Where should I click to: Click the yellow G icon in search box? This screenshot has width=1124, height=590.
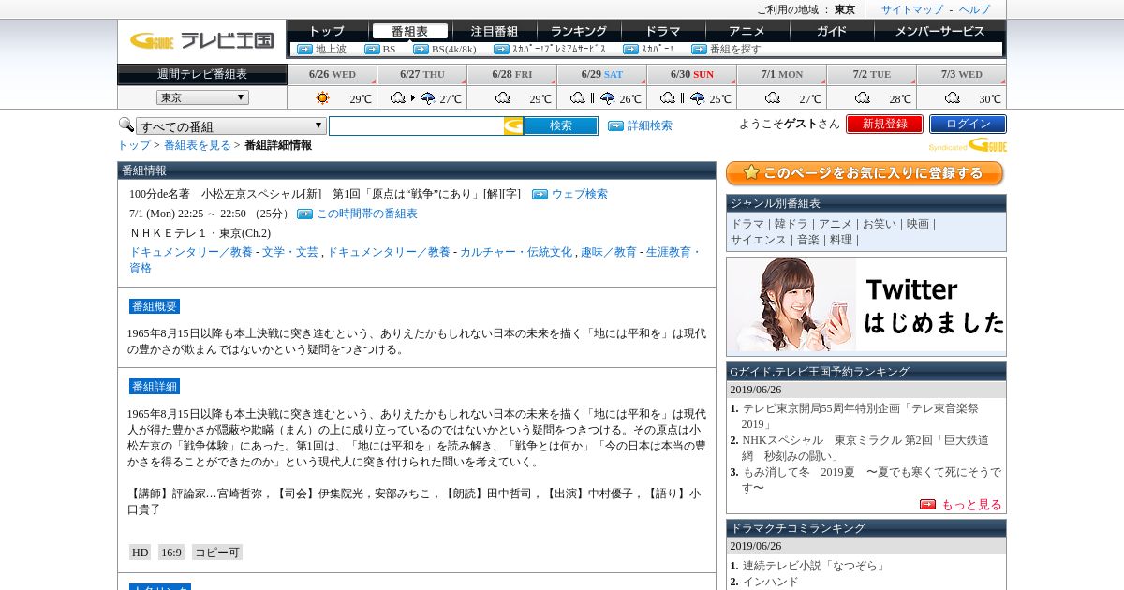513,125
